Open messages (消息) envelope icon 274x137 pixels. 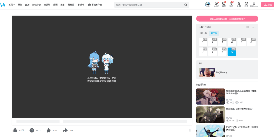point(224,4)
